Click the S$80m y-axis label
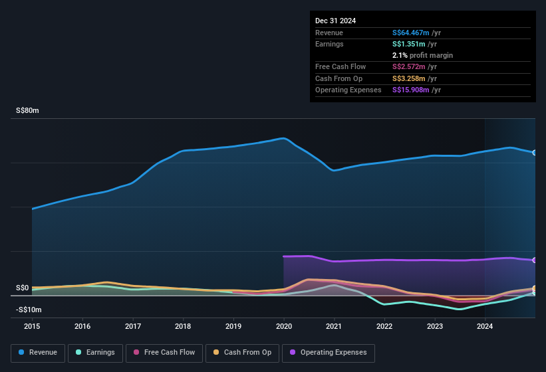546x372 pixels. coord(27,110)
